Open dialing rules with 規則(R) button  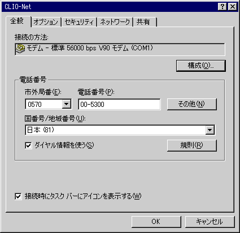coord(192,145)
